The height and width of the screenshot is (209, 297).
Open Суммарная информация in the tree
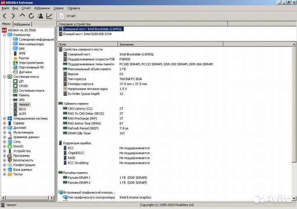click(x=36, y=40)
